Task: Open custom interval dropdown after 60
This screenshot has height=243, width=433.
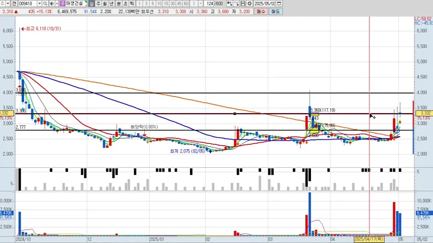Action: tap(200, 4)
